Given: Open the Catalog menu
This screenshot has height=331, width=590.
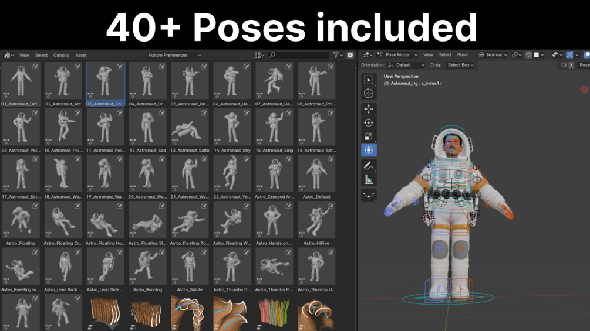Looking at the screenshot, I should 61,55.
